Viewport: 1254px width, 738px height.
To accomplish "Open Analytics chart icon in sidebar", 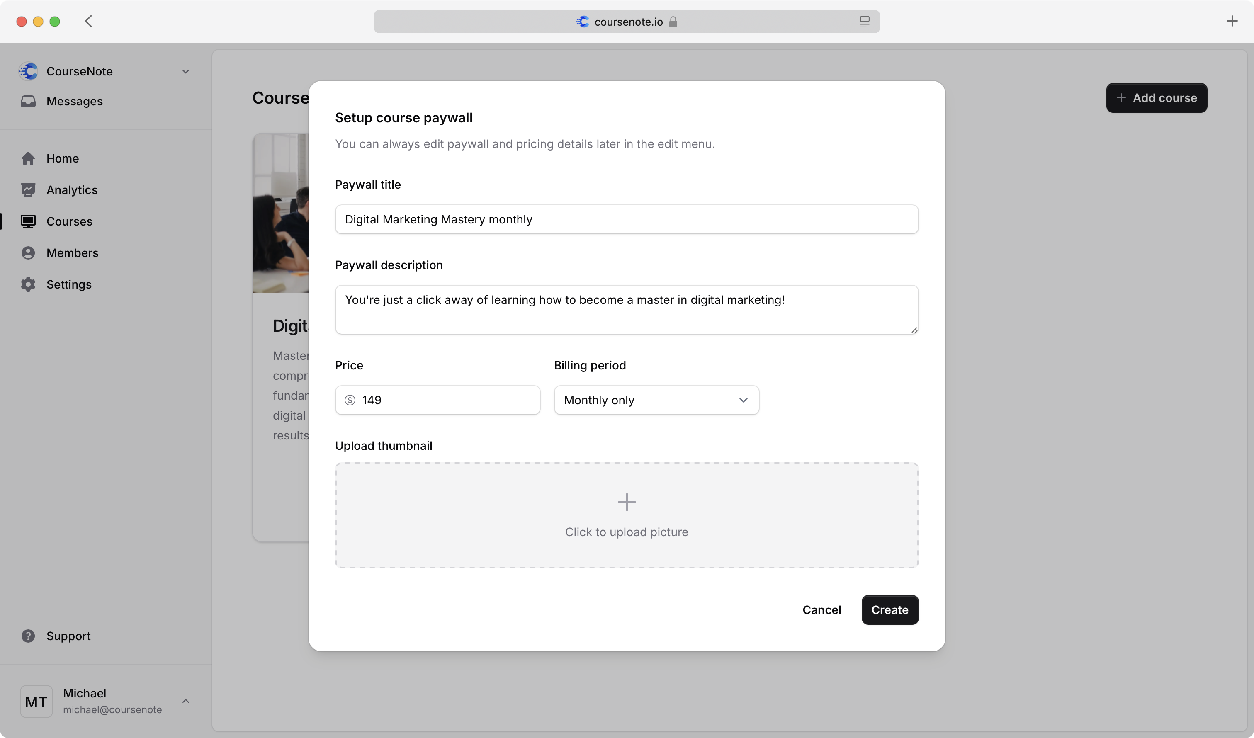I will pos(28,190).
